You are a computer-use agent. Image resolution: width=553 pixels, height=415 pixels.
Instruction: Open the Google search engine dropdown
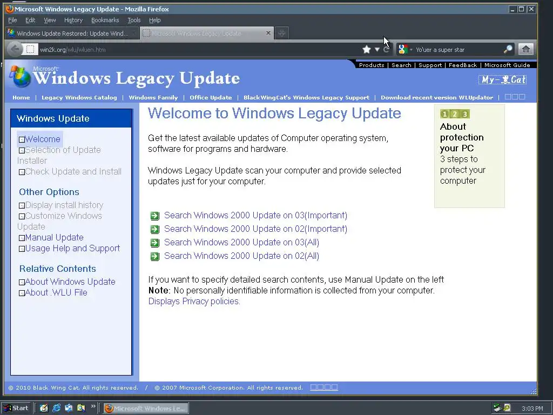[x=404, y=49]
